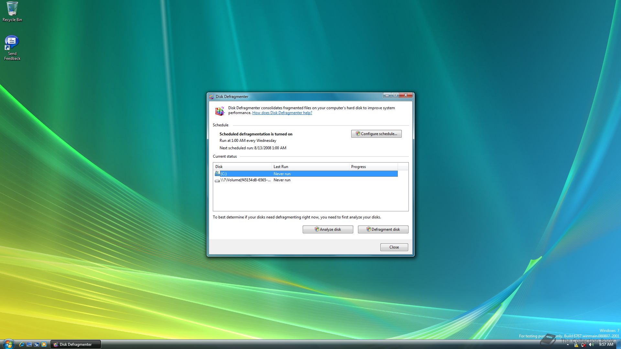Close Disk Defragmenter with title bar X

[x=406, y=95]
